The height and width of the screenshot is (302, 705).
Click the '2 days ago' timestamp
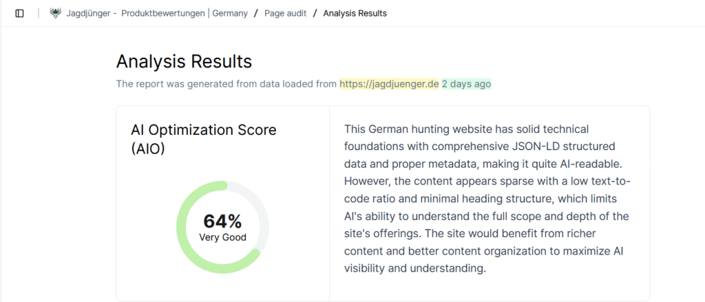click(x=466, y=84)
